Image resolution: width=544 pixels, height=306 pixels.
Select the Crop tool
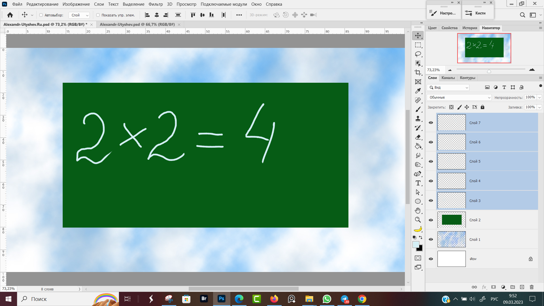[418, 73]
